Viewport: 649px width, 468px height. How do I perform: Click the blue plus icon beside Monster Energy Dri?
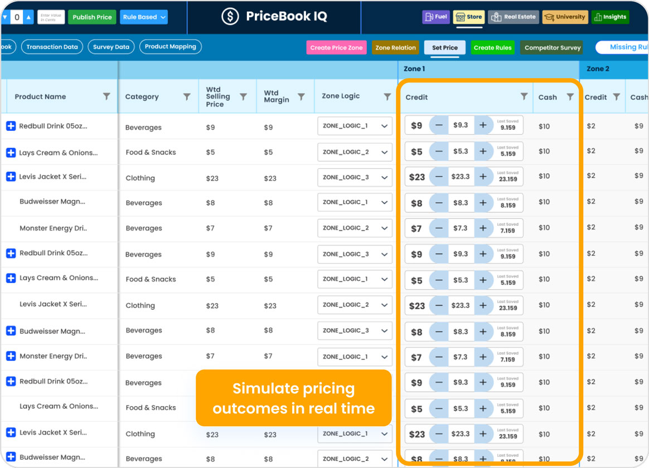coord(11,357)
